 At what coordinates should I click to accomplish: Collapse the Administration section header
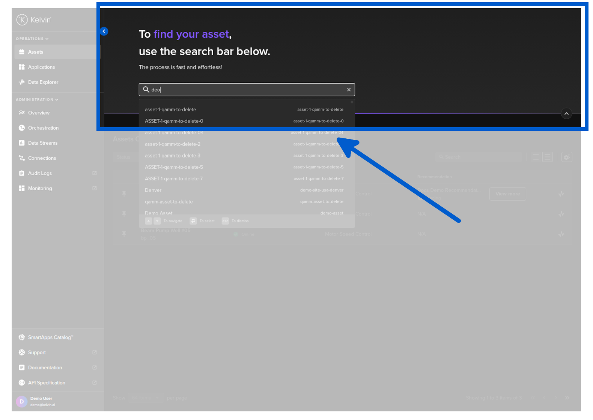click(x=37, y=100)
